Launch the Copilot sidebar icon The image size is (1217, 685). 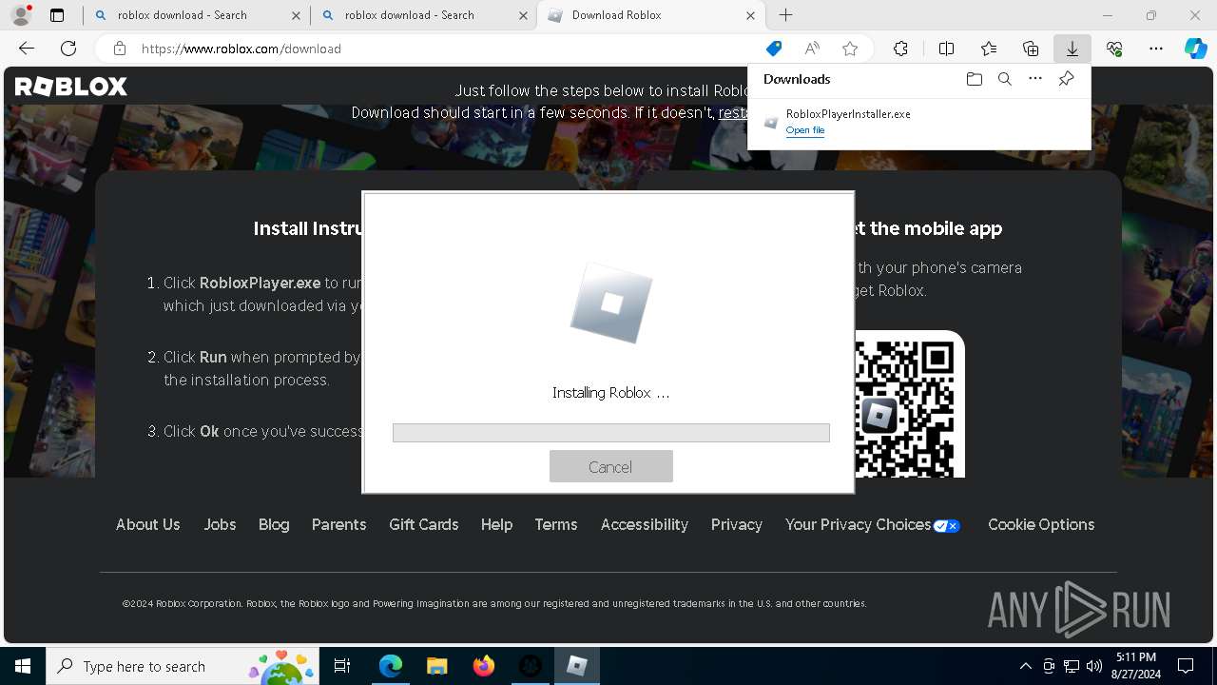[x=1195, y=49]
